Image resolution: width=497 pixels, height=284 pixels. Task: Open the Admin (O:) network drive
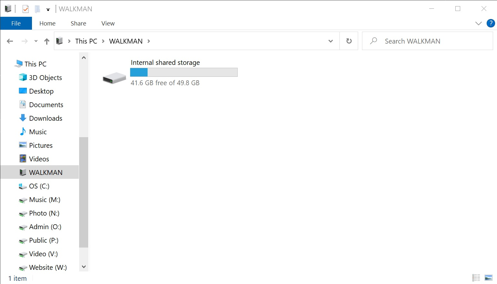click(45, 227)
